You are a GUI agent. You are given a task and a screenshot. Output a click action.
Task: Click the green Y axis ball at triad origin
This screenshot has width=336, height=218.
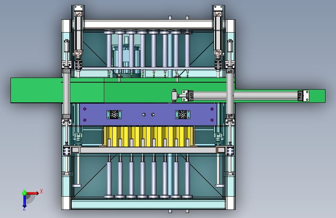24,193
